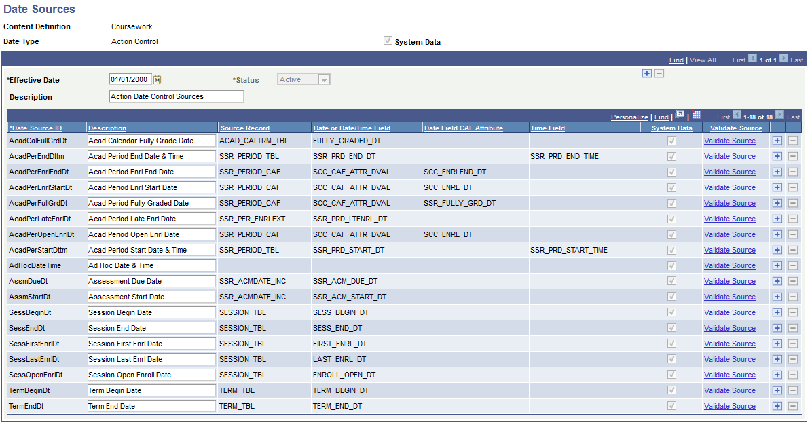The height and width of the screenshot is (425, 812).
Task: Click the Find link in the grid header
Action: click(x=661, y=117)
